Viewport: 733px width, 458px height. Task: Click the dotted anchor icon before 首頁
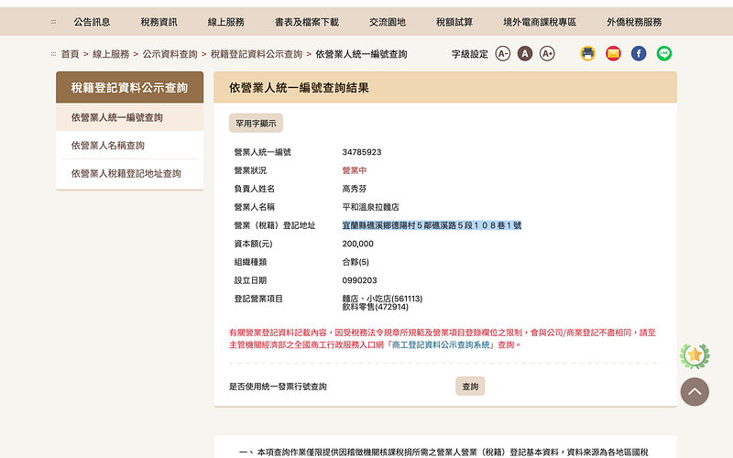click(53, 54)
